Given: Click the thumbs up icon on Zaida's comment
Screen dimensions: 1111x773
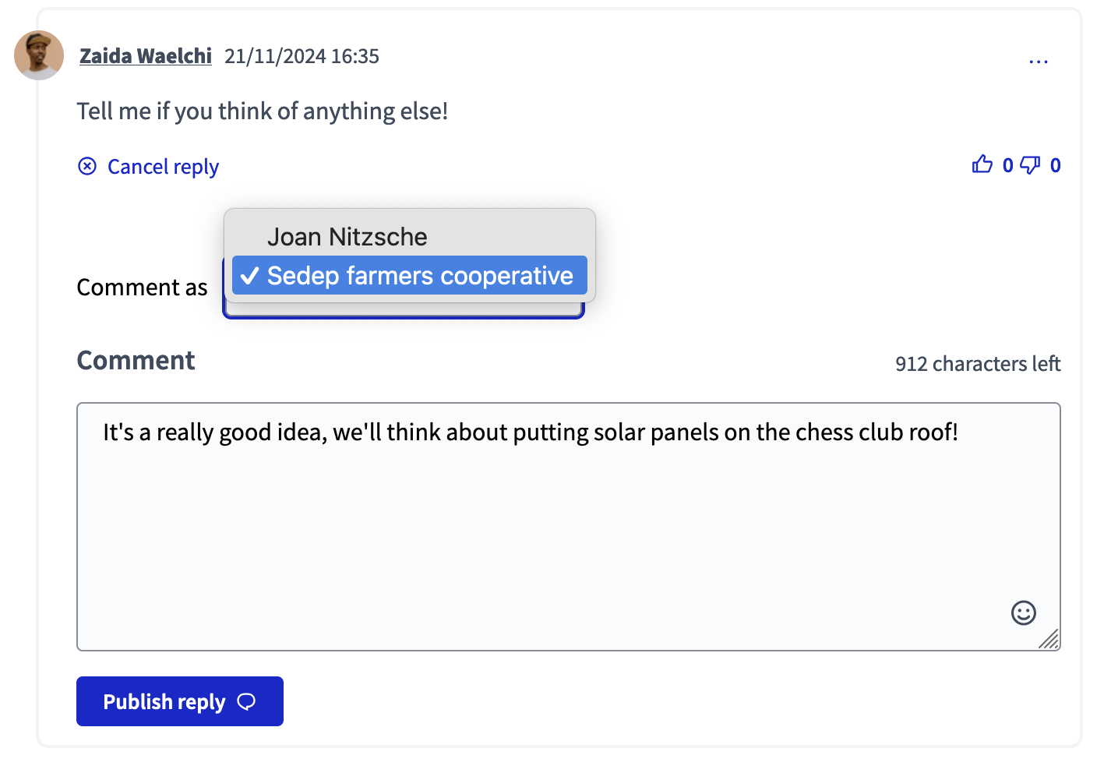Looking at the screenshot, I should point(982,164).
